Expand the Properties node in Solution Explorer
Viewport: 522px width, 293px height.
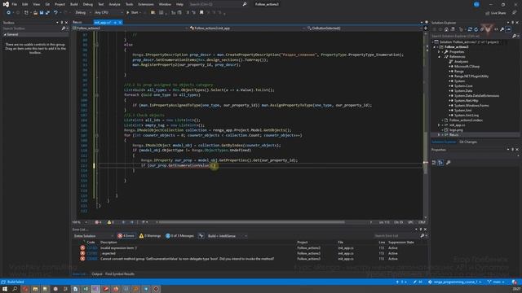pos(439,52)
